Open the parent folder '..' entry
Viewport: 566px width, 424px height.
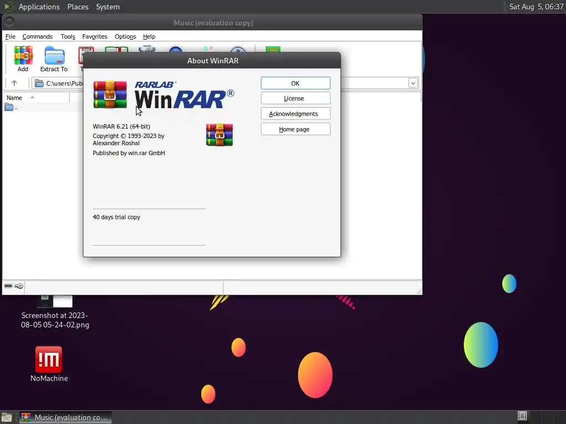tap(11, 107)
